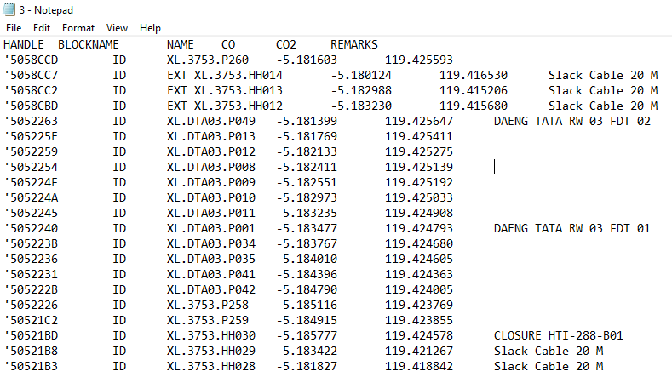Viewport: 672px width, 383px height.
Task: Click value 119.418842
Action: (419, 366)
